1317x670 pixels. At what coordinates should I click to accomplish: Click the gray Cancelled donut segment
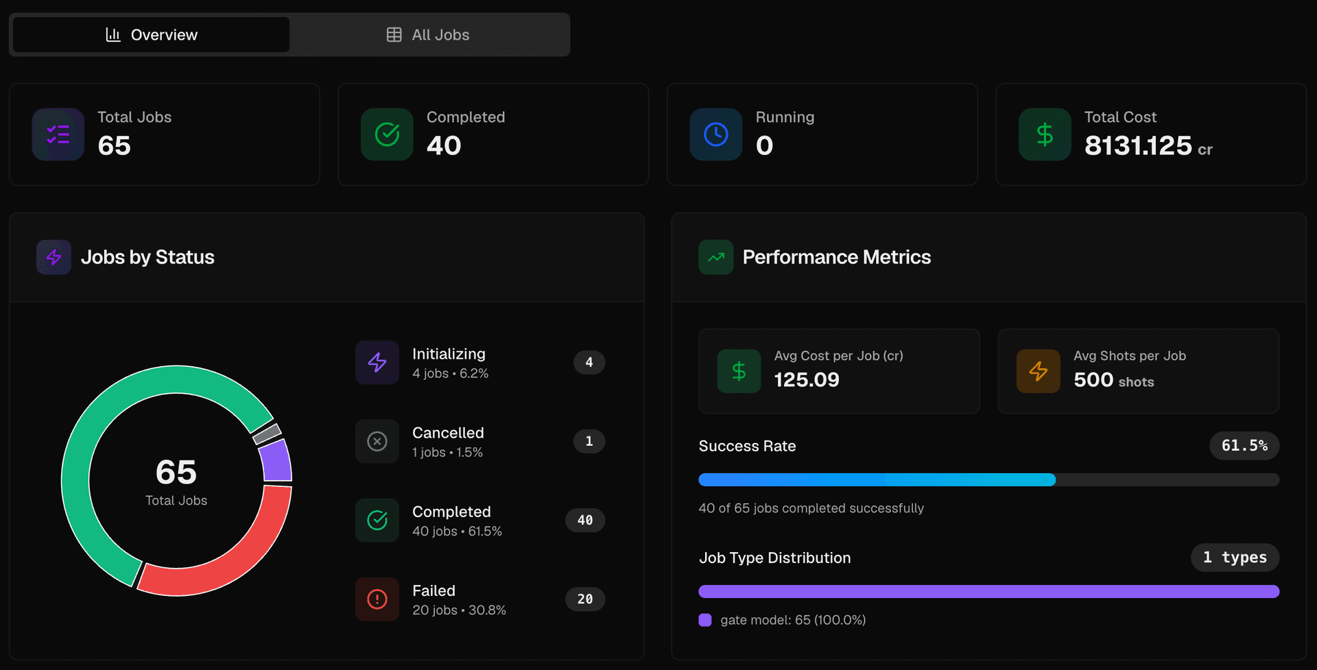click(266, 433)
